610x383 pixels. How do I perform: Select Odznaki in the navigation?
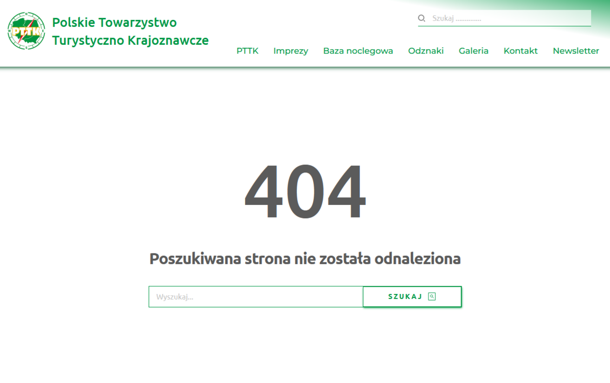[425, 51]
